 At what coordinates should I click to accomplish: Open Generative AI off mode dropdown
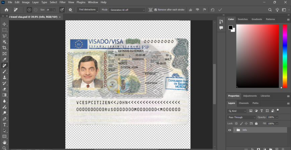(127, 10)
